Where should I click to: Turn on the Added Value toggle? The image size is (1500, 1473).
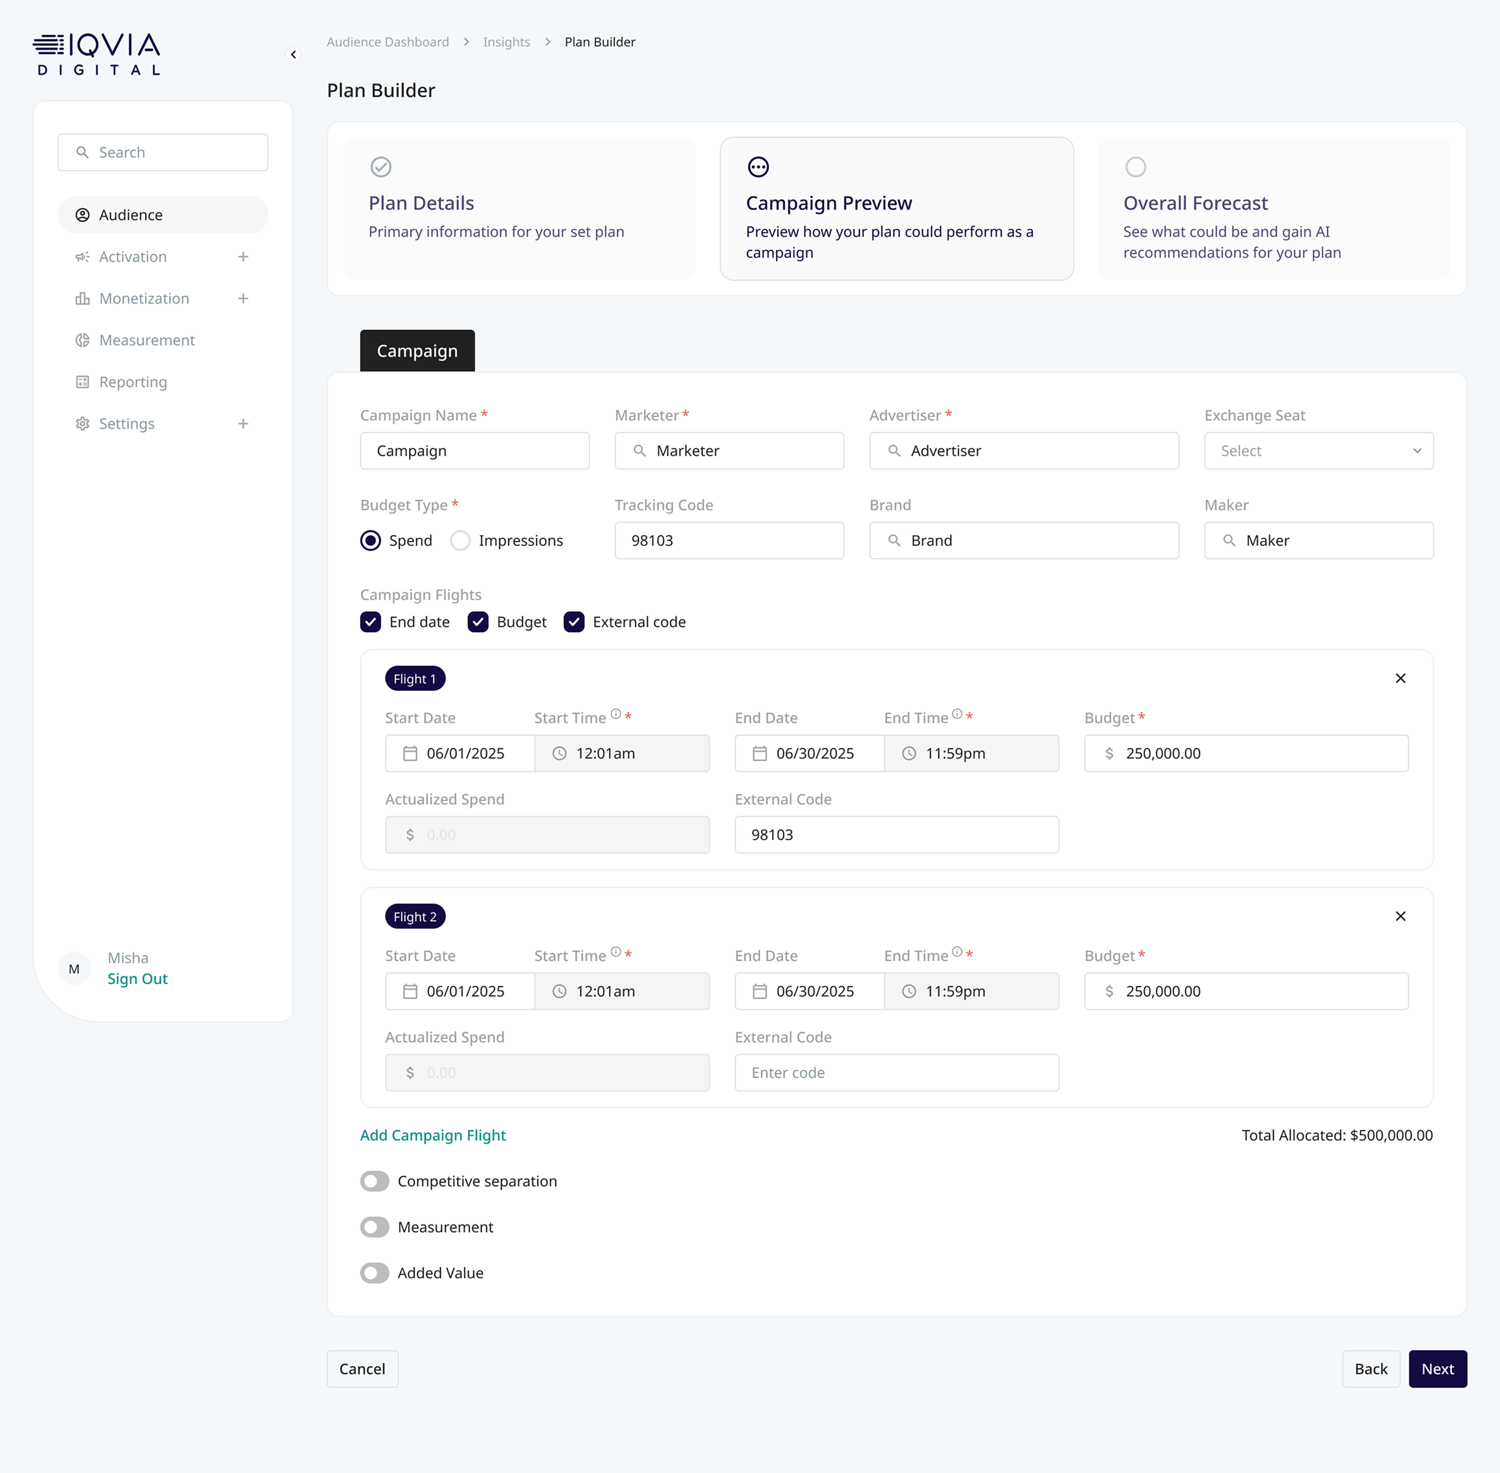(x=375, y=1272)
